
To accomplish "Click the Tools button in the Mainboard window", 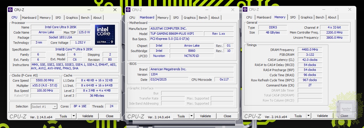I will coord(181,116).
